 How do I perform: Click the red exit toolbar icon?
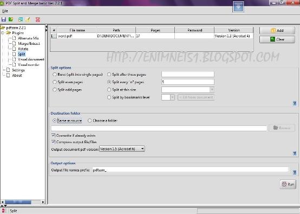click(38, 19)
